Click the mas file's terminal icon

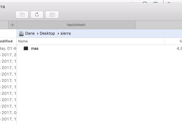[26, 48]
